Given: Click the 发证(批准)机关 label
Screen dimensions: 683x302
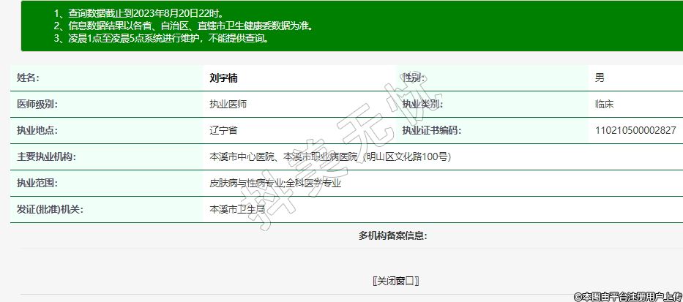Looking at the screenshot, I should (x=50, y=209).
